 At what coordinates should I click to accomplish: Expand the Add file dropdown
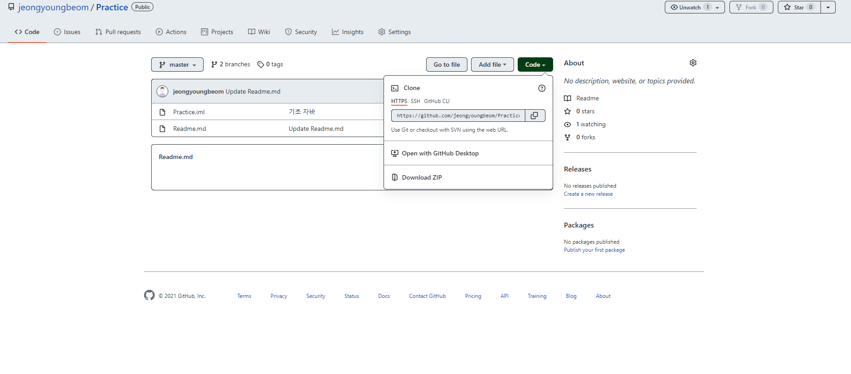point(492,64)
